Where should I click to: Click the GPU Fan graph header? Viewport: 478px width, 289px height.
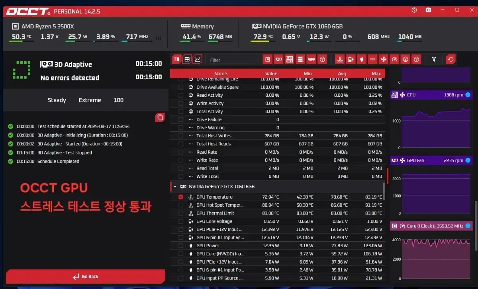coord(431,160)
